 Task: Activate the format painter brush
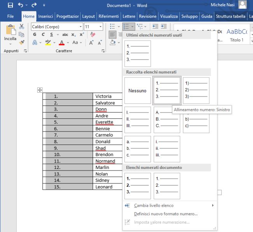coord(22,42)
